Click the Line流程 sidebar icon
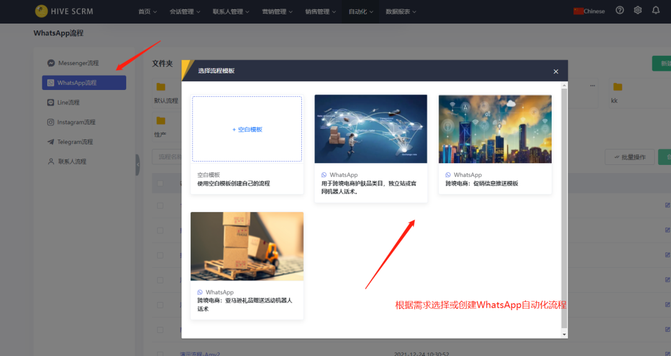671x356 pixels. pyautogui.click(x=50, y=102)
